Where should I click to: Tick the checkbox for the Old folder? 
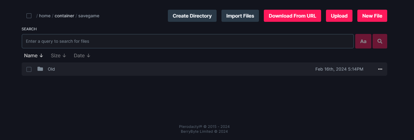pyautogui.click(x=29, y=69)
